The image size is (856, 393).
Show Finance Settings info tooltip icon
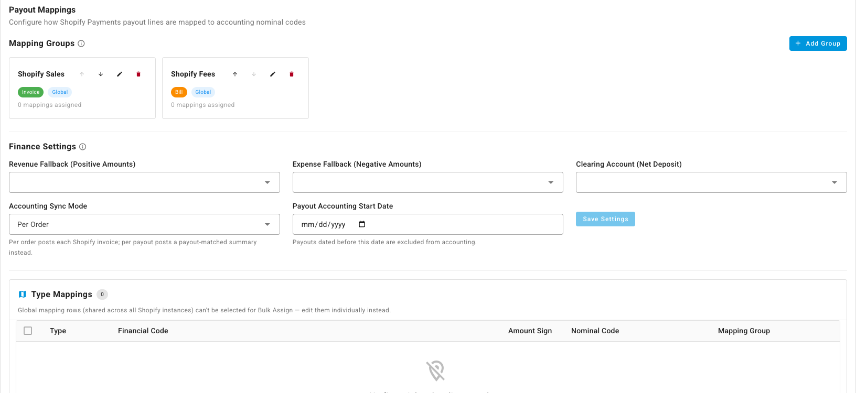pos(82,147)
